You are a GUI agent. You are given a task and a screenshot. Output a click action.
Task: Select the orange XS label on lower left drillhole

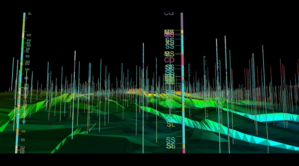coord(23,131)
